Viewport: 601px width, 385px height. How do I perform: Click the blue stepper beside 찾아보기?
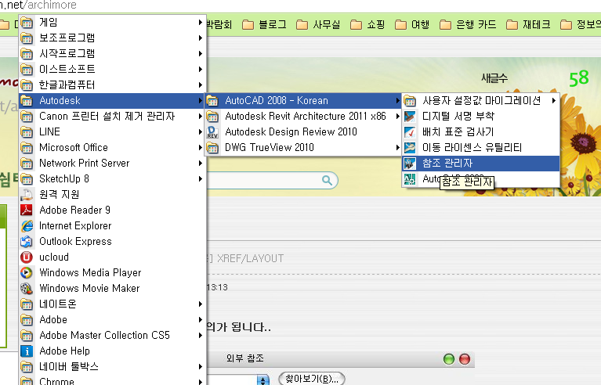pyautogui.click(x=262, y=380)
